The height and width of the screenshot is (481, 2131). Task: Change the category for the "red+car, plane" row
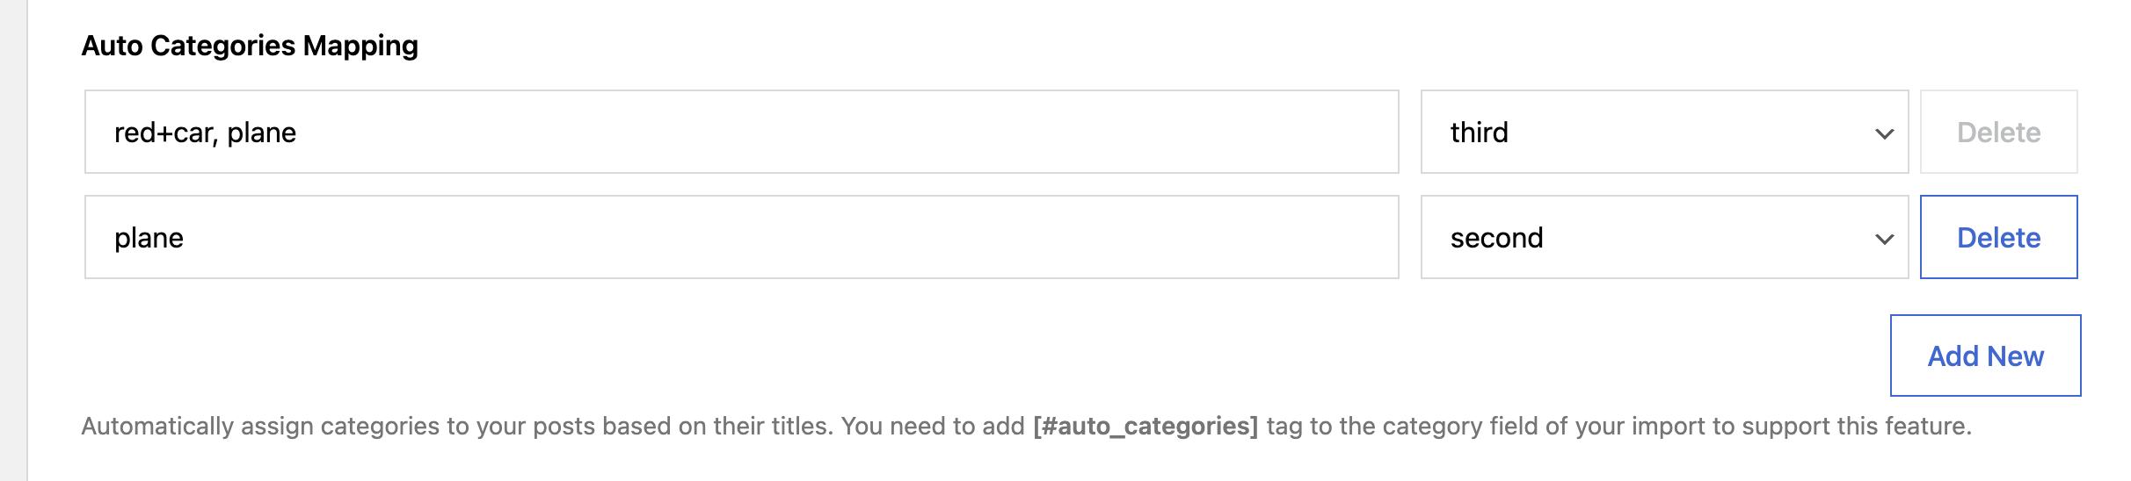tap(1663, 132)
